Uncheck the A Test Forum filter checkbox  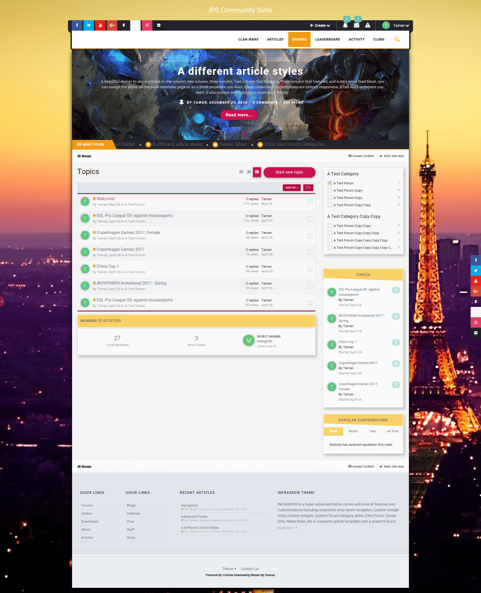(x=330, y=183)
